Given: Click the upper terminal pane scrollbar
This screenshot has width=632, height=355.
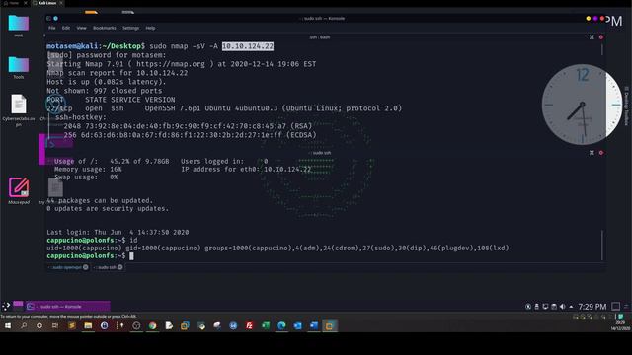Looking at the screenshot, I should pyautogui.click(x=602, y=50).
